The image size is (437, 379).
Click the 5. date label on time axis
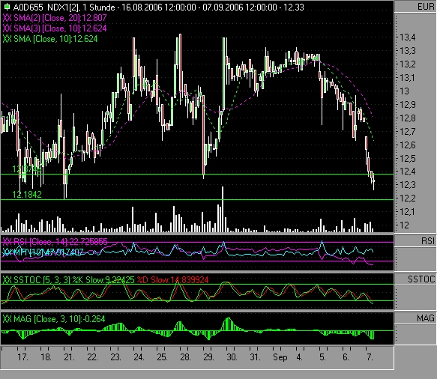pyautogui.click(x=322, y=357)
